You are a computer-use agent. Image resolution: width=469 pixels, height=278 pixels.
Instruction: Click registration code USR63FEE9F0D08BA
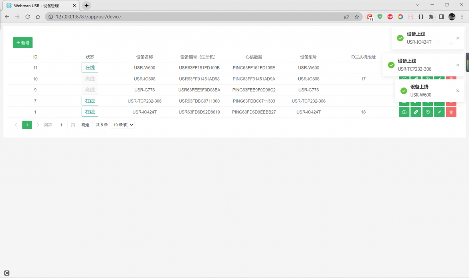pos(199,90)
